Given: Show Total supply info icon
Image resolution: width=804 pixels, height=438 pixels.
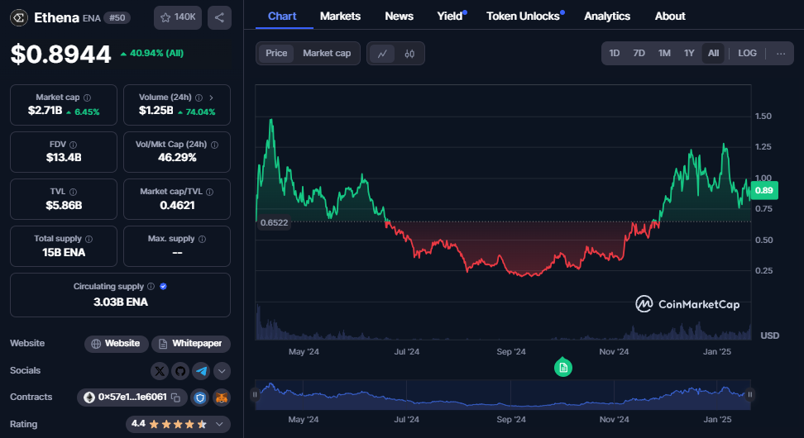Looking at the screenshot, I should click(89, 239).
